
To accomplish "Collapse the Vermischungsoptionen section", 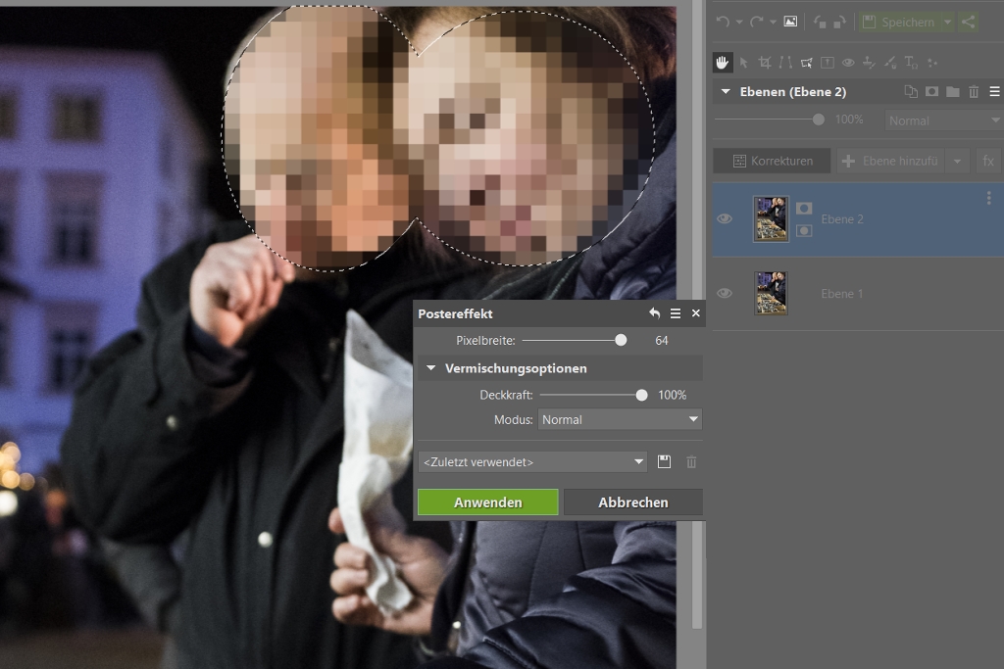I will [429, 368].
